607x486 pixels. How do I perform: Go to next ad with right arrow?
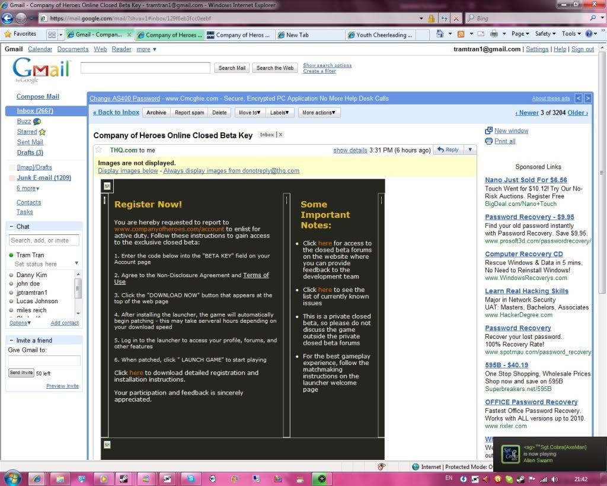click(x=587, y=99)
